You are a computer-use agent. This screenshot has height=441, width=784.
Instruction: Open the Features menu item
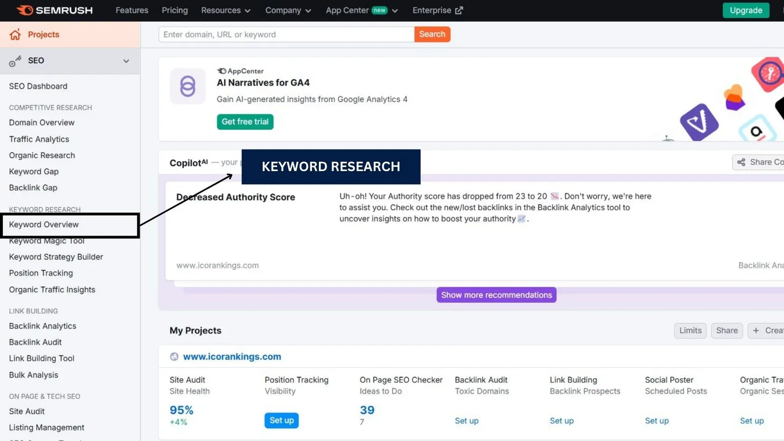coord(132,10)
